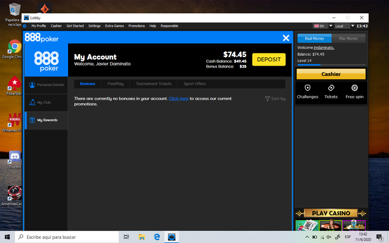Click the Windows Start button
The width and height of the screenshot is (389, 243).
7,237
